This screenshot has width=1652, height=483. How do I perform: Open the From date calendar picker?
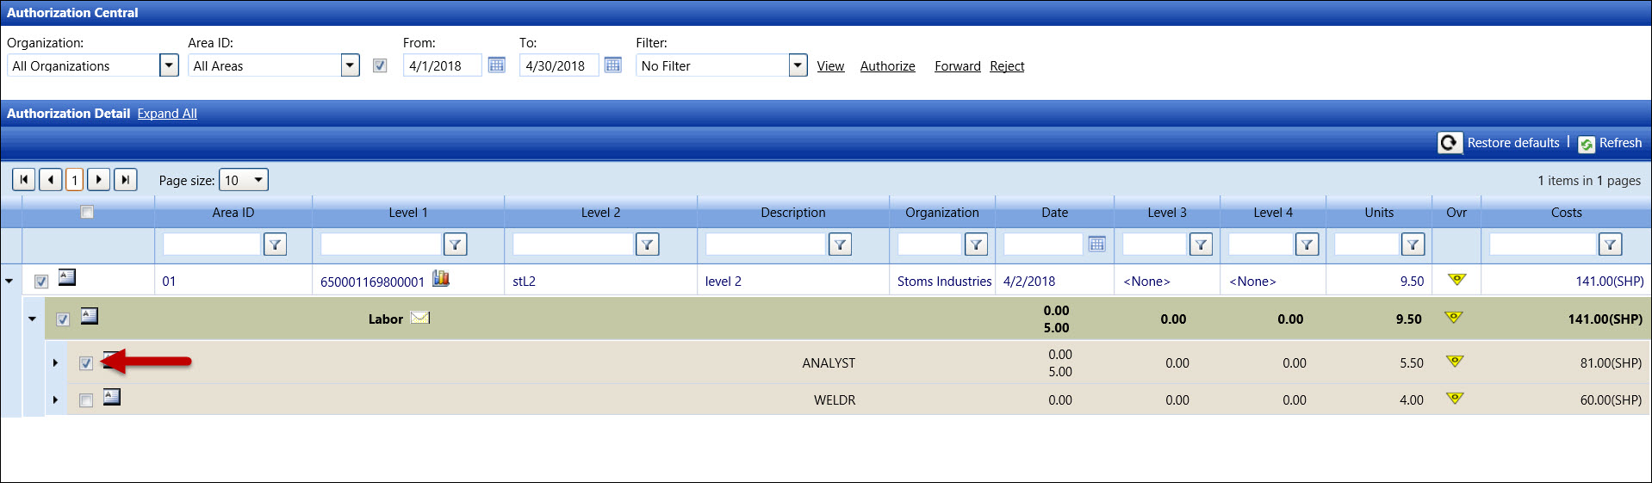496,65
